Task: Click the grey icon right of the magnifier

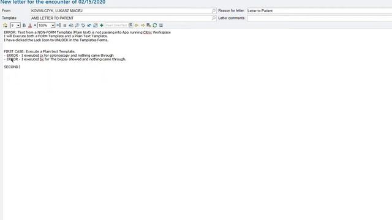Action: point(83,25)
